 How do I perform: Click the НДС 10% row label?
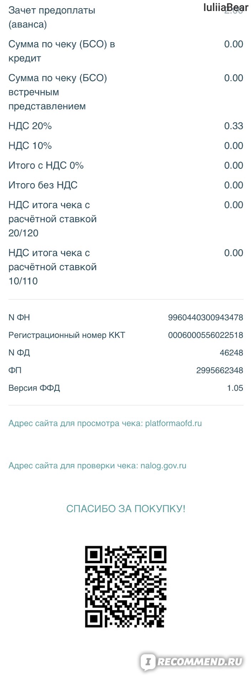click(x=30, y=146)
